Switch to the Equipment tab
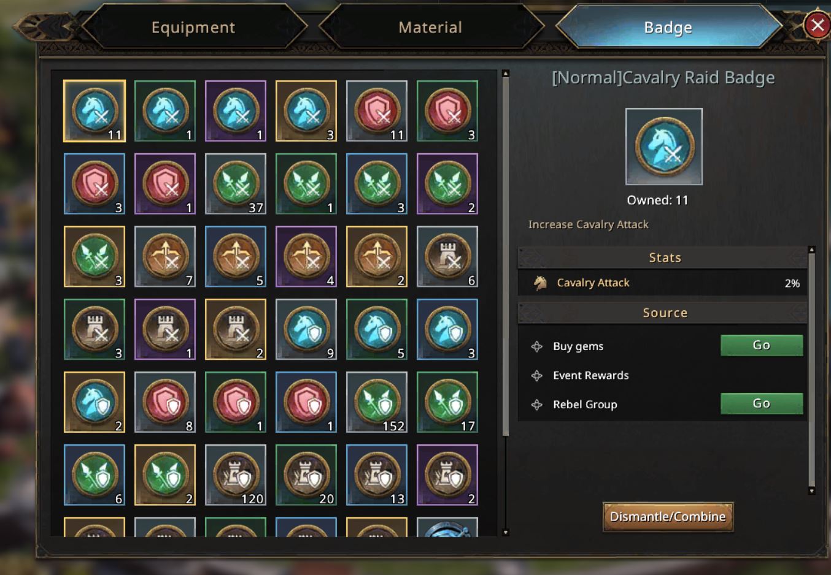The height and width of the screenshot is (575, 831). (x=193, y=27)
